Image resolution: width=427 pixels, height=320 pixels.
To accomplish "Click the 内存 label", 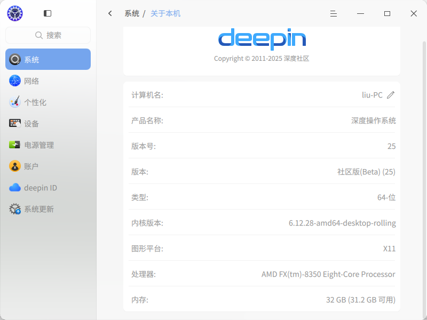I will (x=139, y=300).
